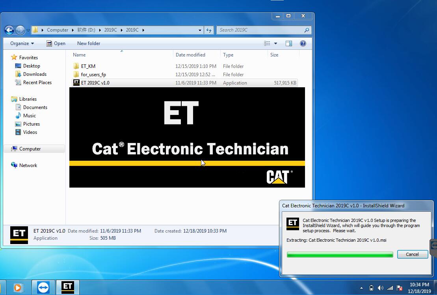Open network signal tray icon

click(390, 288)
